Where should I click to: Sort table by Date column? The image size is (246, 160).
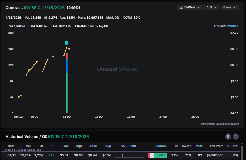point(11,146)
